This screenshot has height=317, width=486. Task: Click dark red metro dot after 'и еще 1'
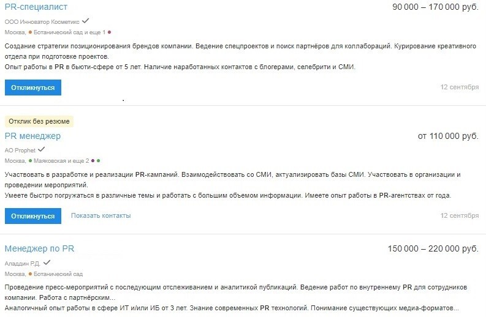(x=109, y=32)
